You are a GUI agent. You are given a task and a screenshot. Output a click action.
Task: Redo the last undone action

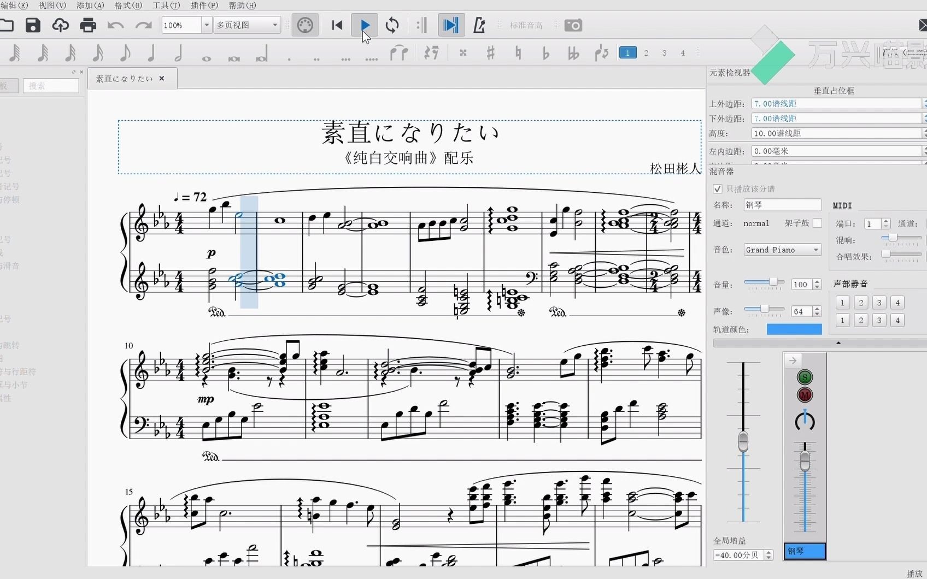[143, 25]
